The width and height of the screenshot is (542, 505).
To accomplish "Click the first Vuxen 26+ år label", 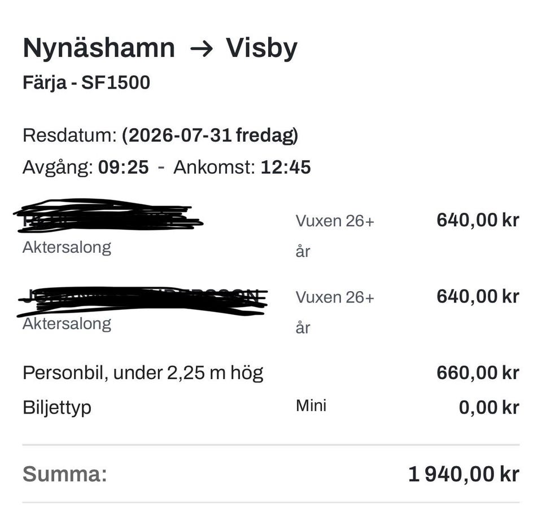I will point(335,236).
